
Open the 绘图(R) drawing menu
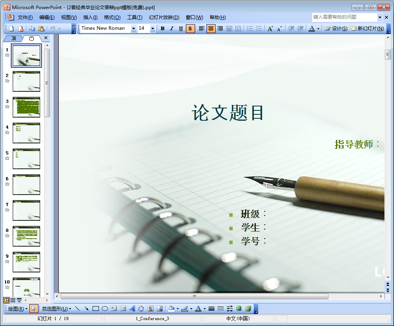[x=17, y=309]
